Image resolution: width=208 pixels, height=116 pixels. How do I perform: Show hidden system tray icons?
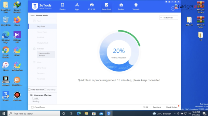coord(174,113)
